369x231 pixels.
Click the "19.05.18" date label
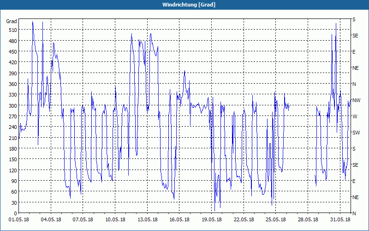pyautogui.click(x=212, y=220)
